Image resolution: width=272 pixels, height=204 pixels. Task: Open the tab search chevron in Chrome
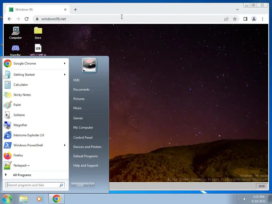(237, 10)
